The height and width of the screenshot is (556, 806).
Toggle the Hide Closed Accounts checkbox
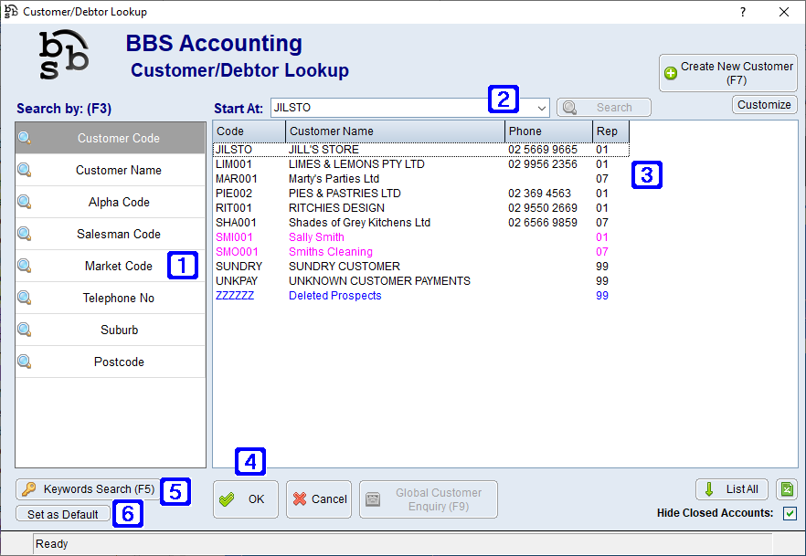tap(790, 512)
